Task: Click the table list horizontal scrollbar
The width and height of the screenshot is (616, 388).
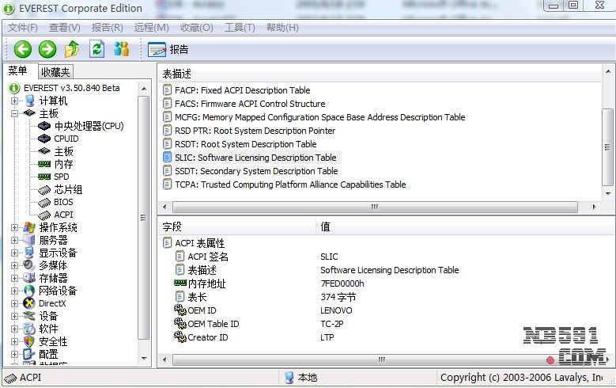Action: [x=380, y=206]
